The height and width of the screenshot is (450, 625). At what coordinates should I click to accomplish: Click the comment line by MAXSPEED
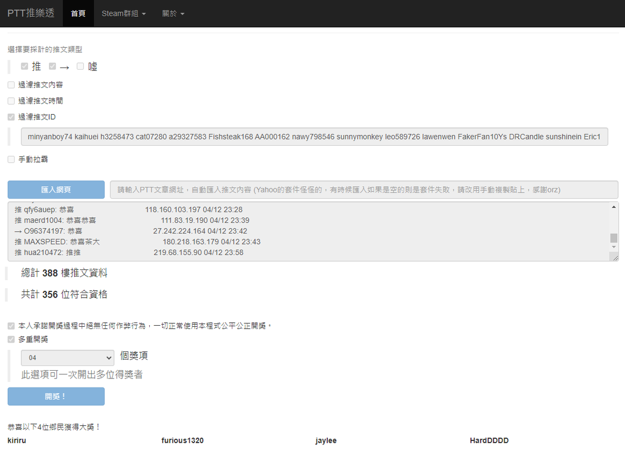[x=137, y=242]
